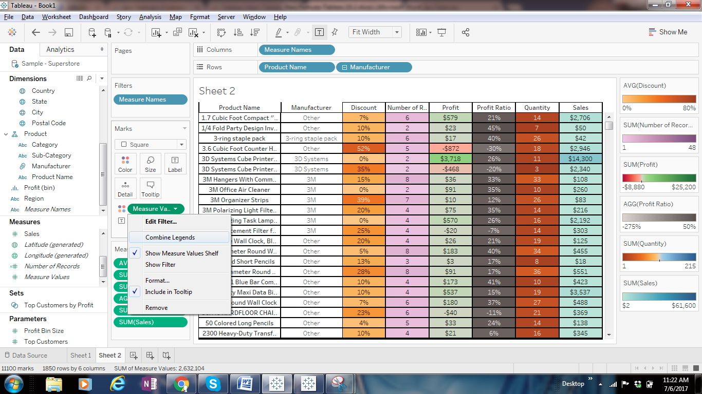Open the Analysis menu
This screenshot has height=394, width=702.
(x=150, y=17)
